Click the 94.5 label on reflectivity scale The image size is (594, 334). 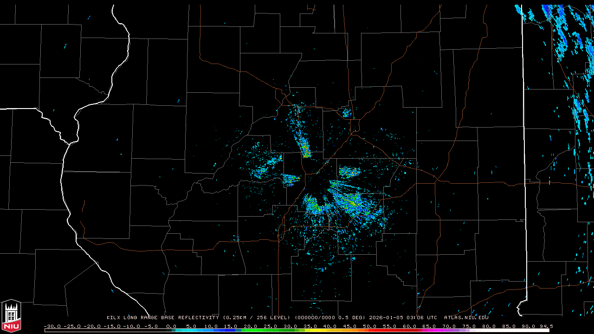click(x=545, y=326)
